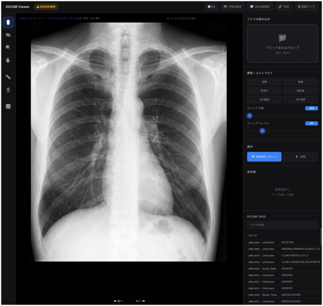Viewport: 323px width, 306px height.
Task: Select the ruler measurement tool
Action: tap(8, 77)
